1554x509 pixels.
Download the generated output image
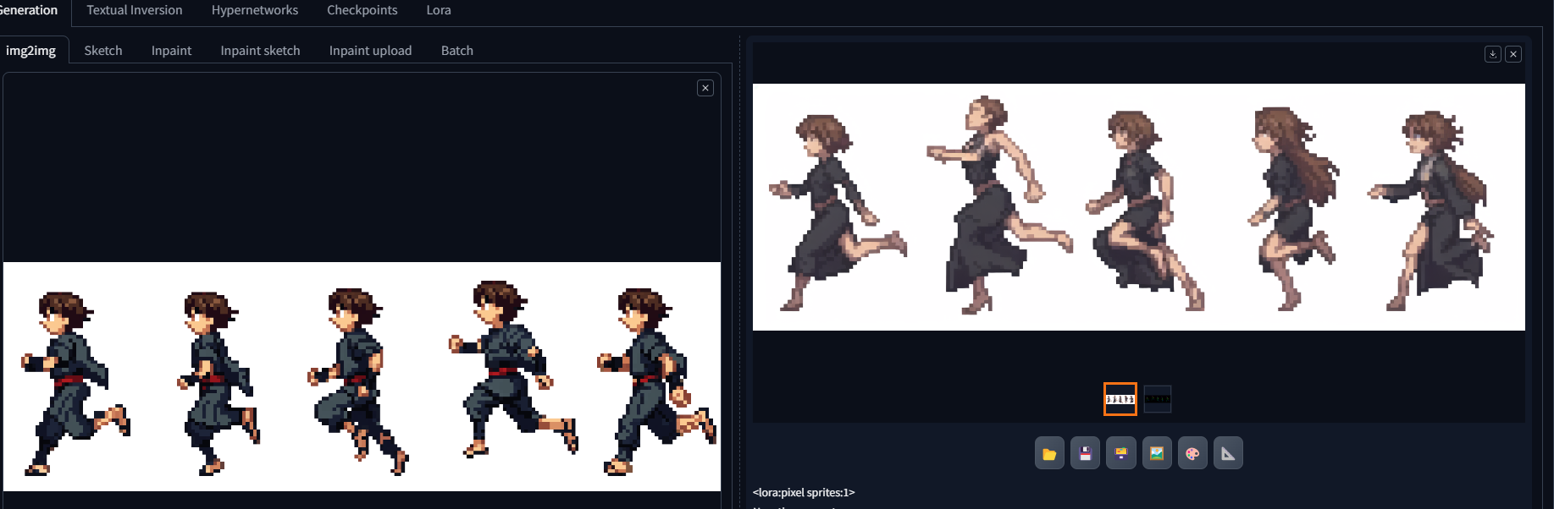(1493, 54)
